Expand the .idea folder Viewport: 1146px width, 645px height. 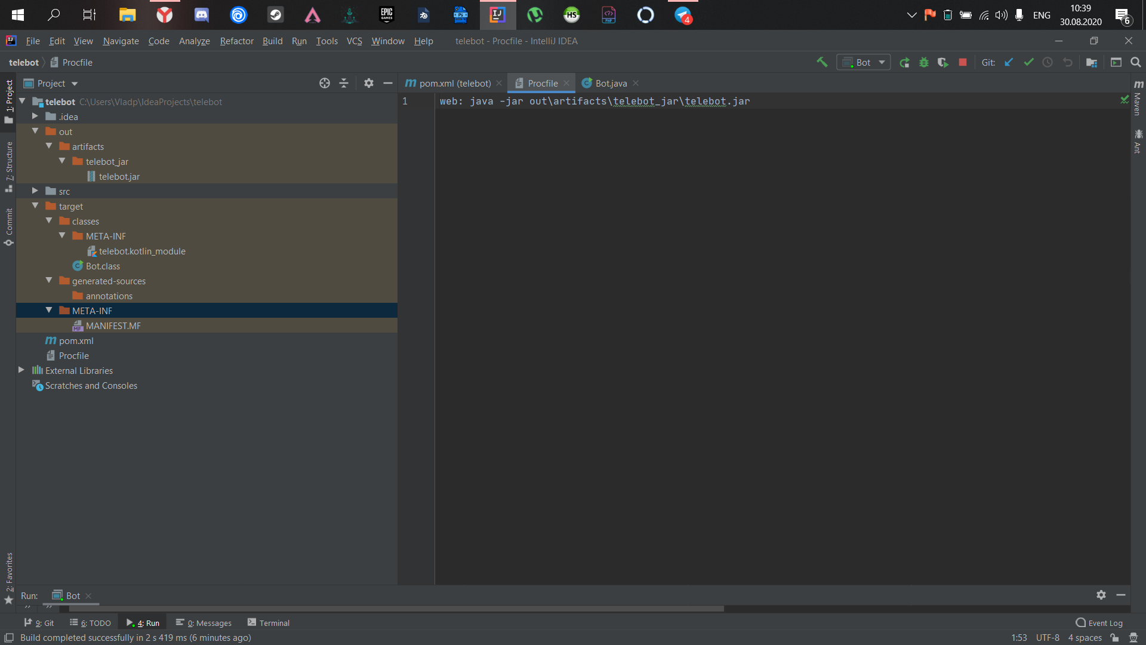[35, 116]
